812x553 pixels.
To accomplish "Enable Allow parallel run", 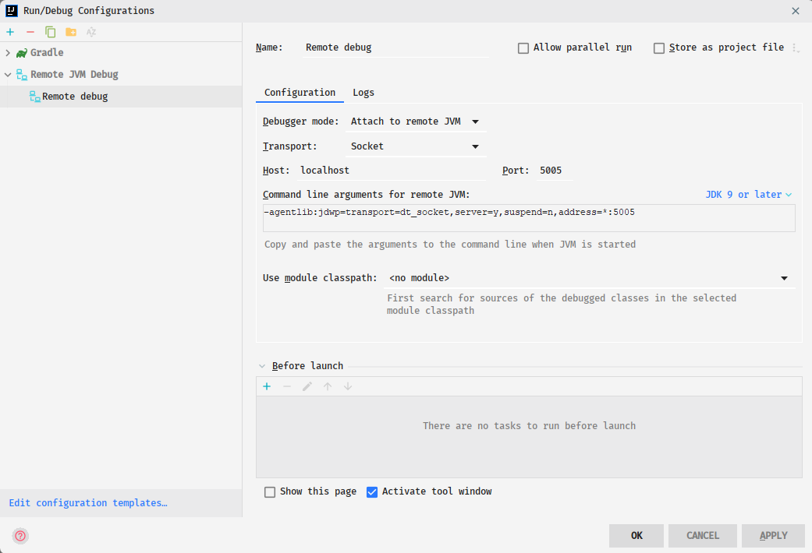I will (x=523, y=48).
